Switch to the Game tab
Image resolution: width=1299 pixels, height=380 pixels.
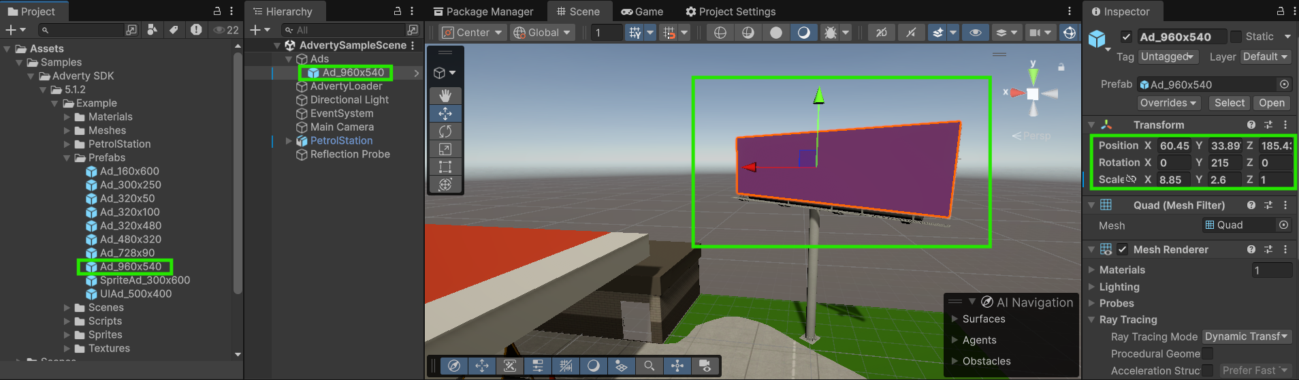(642, 12)
